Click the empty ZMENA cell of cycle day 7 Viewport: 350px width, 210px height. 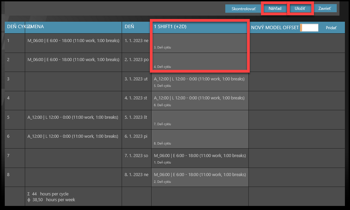pyautogui.click(x=73, y=158)
